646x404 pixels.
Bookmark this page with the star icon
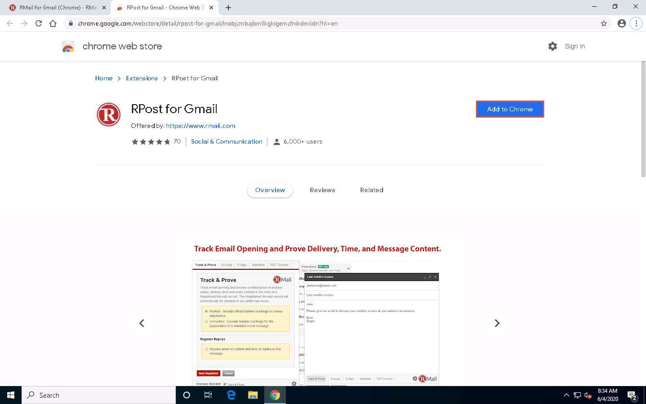point(604,23)
